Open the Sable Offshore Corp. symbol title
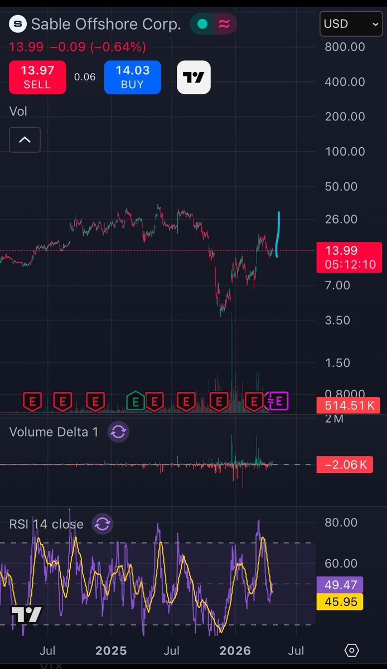 click(106, 24)
